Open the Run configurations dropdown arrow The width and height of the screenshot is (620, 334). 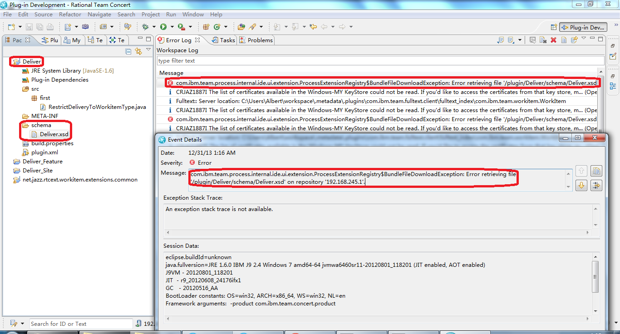172,27
